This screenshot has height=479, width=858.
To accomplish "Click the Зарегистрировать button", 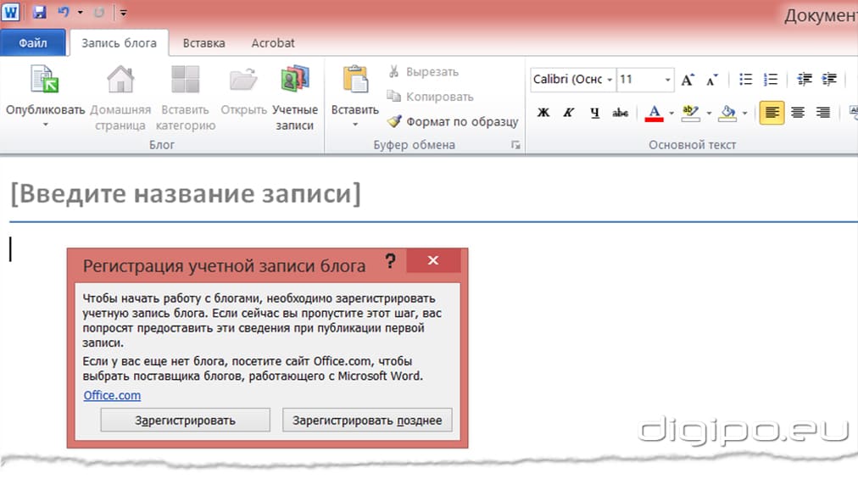I will pyautogui.click(x=185, y=421).
